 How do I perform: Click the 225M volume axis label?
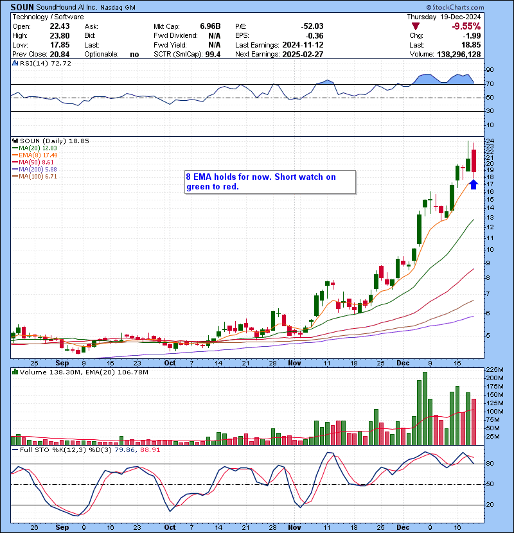pos(495,369)
